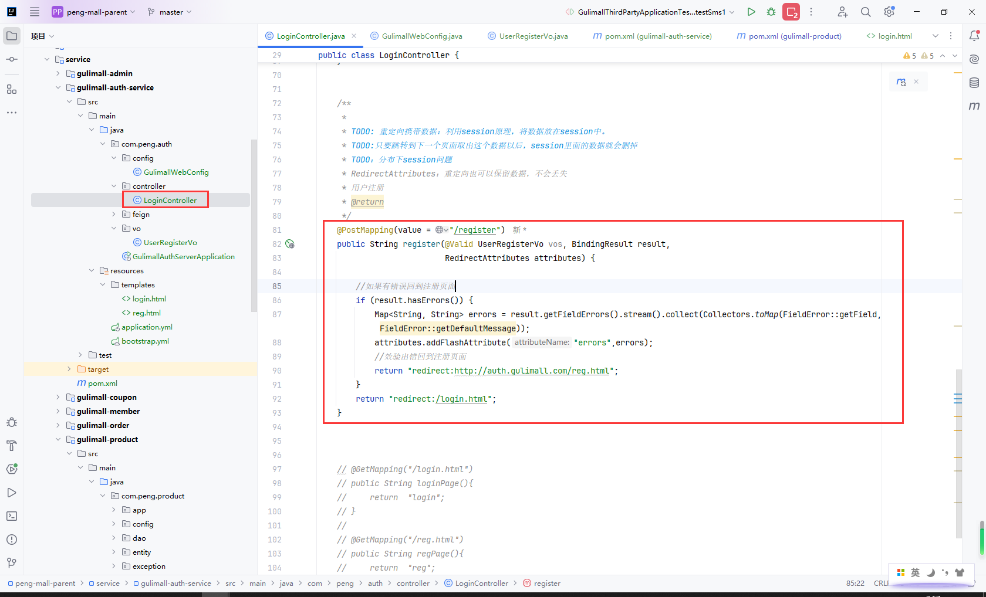Follow the /login.html redirect link
This screenshot has width=986, height=597.
461,399
